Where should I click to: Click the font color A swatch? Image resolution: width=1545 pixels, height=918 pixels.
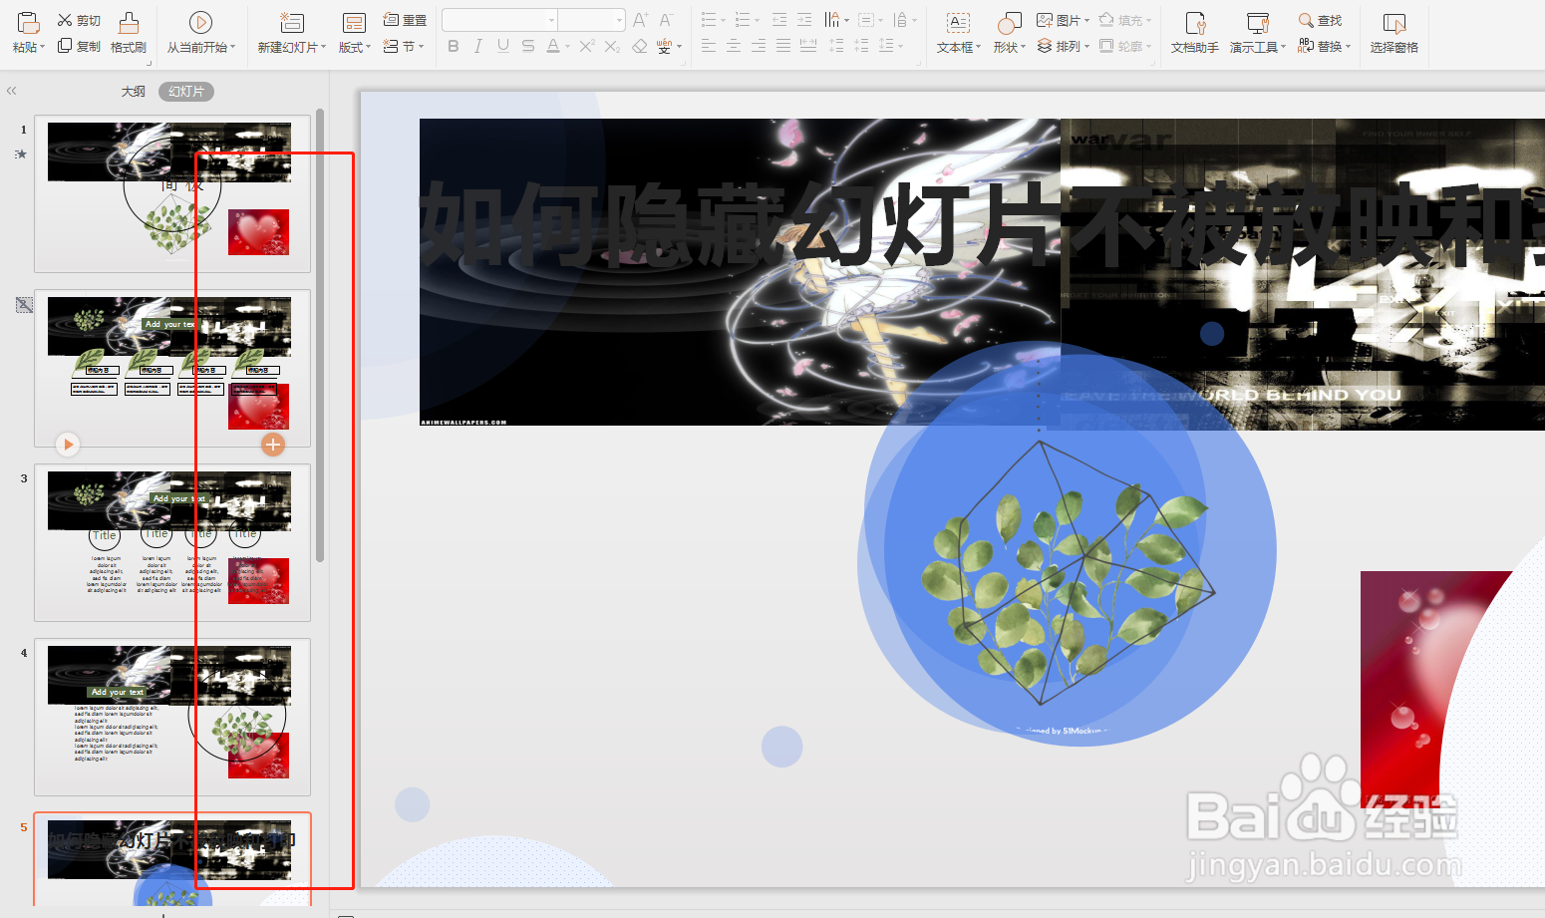[x=553, y=46]
